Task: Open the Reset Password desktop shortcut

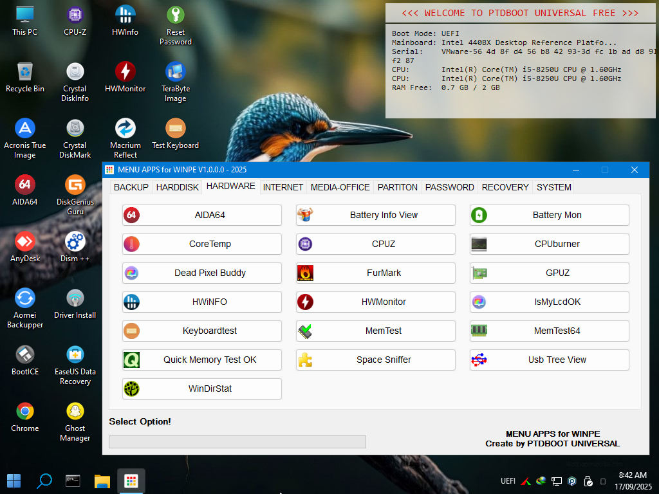Action: pyautogui.click(x=176, y=15)
